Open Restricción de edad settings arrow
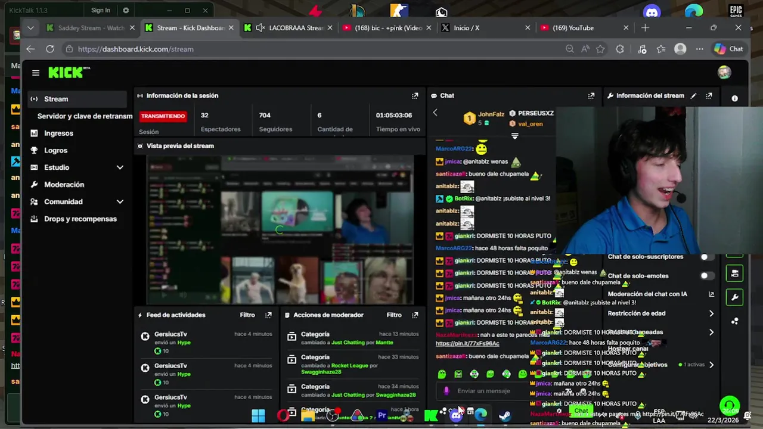Screen dimensions: 763x429 711,313
